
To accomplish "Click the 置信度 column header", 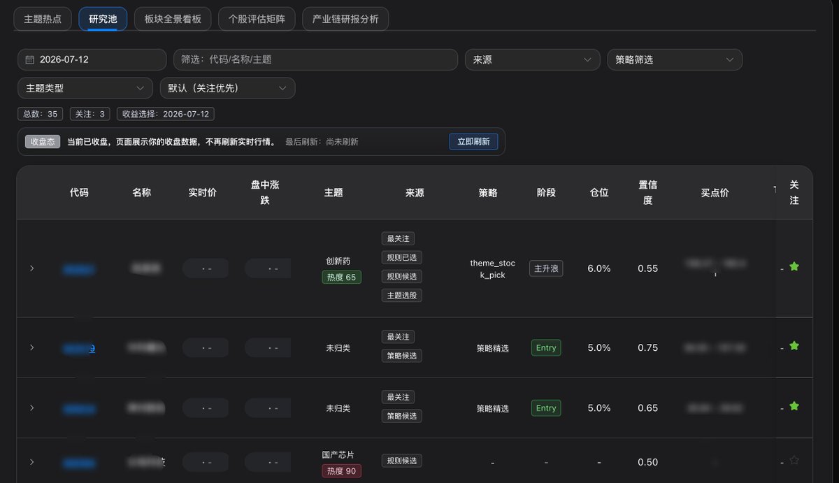I will (647, 192).
